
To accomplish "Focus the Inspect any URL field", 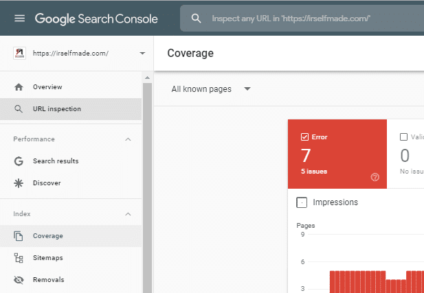I will pos(302,19).
